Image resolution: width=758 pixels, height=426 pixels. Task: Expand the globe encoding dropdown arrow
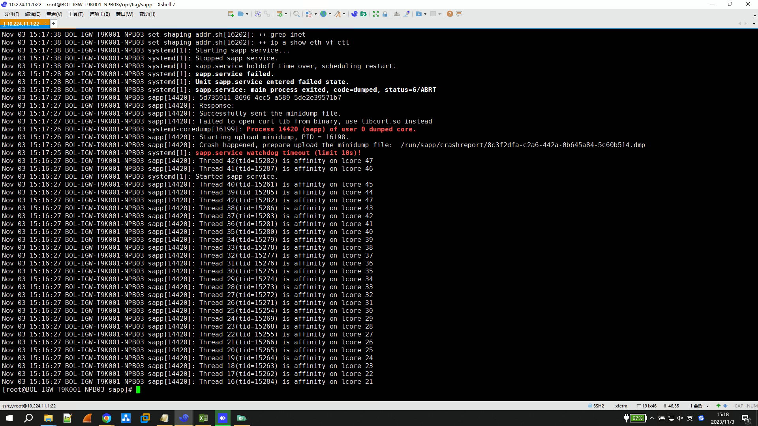(330, 14)
